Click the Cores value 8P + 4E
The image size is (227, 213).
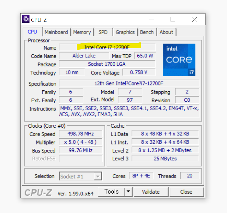click(x=141, y=176)
